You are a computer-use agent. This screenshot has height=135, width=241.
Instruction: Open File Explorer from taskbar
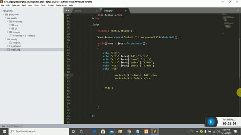(120, 131)
